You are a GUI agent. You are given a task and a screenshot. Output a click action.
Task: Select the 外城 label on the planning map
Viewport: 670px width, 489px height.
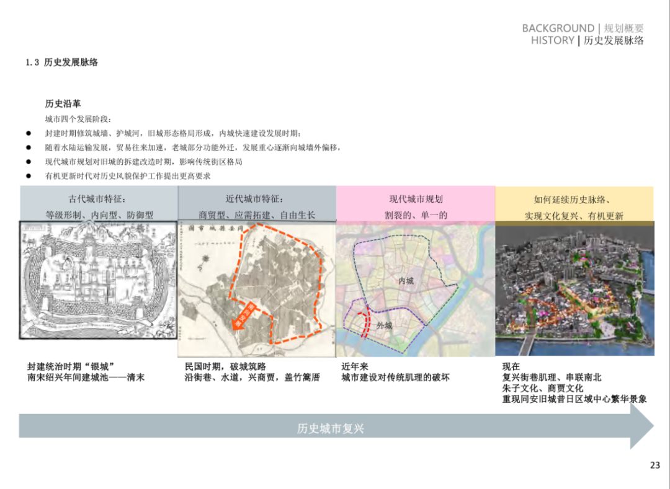coord(385,325)
